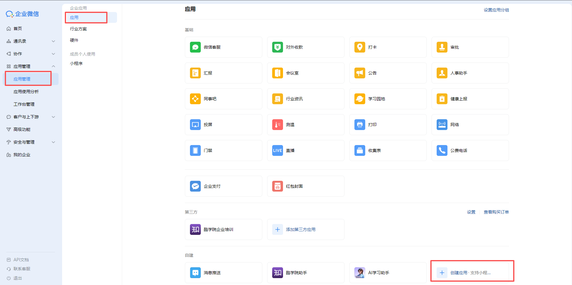Select the AI学习助手 avatar icon
This screenshot has height=285, width=572.
point(360,273)
